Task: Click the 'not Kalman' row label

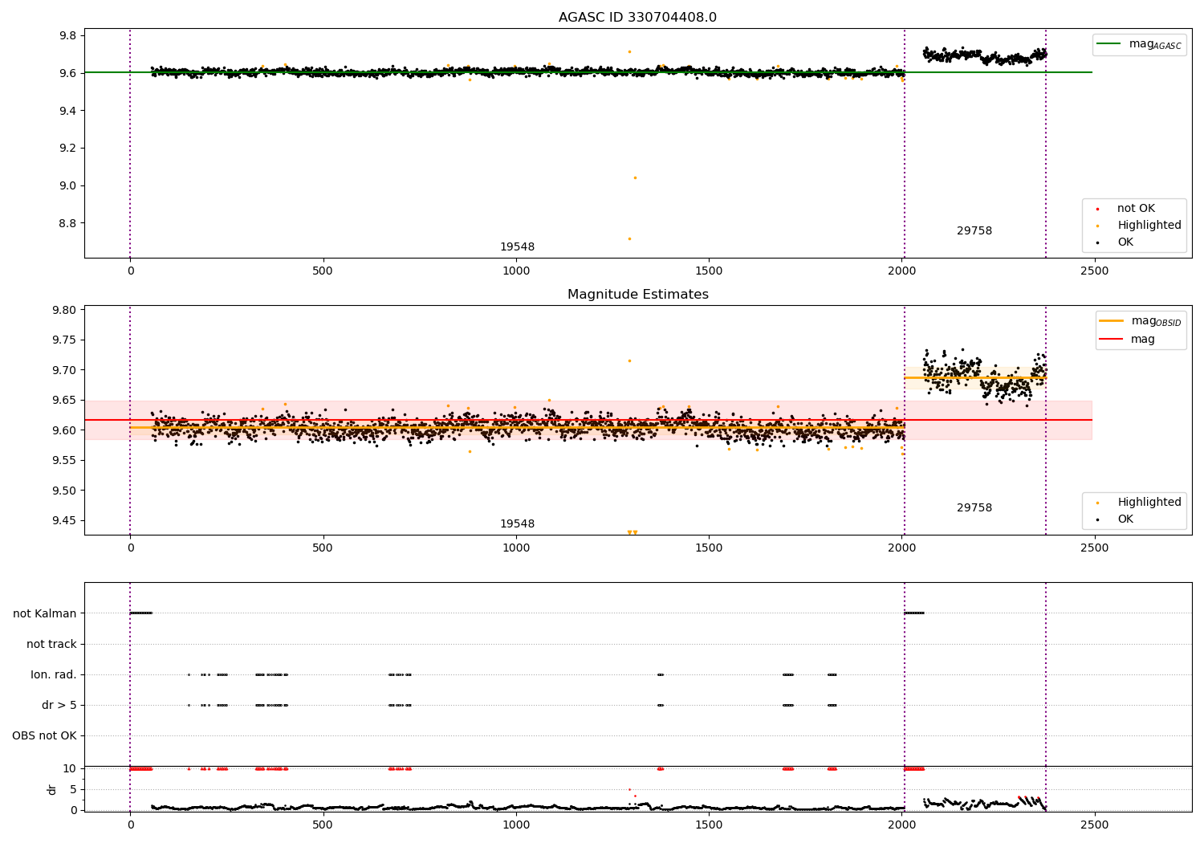Action: 45,613
